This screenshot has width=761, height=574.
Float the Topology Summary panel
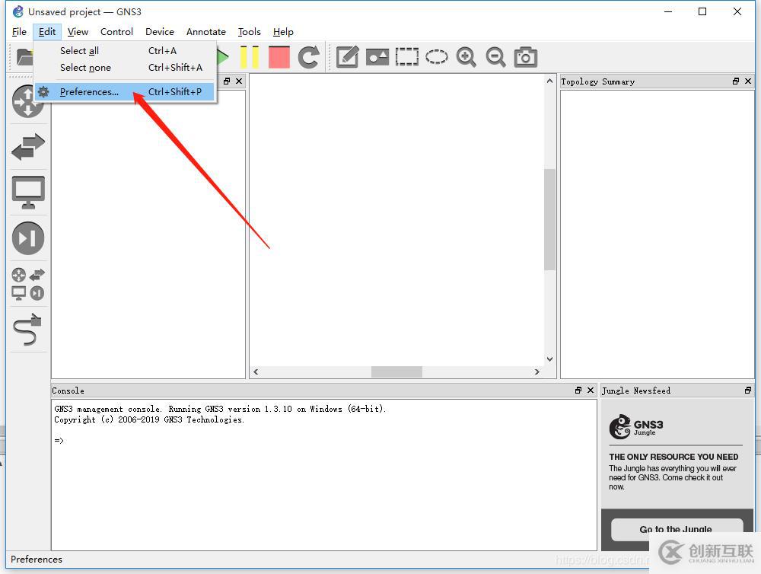736,81
